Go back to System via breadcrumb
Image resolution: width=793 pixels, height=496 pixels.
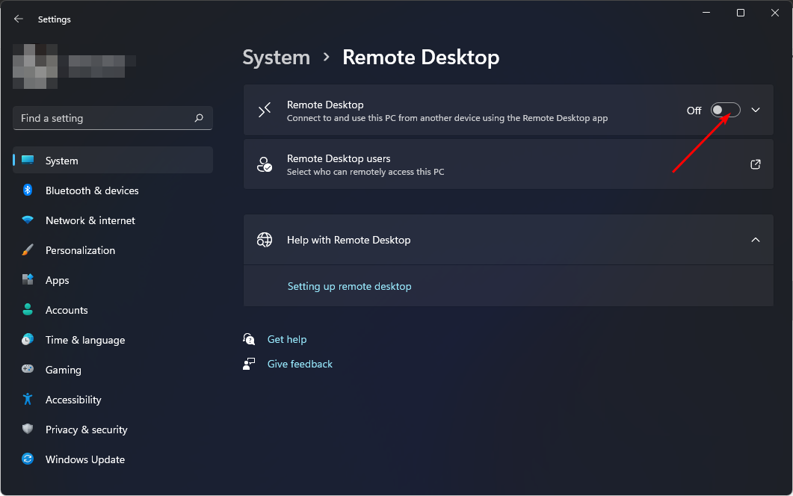(x=276, y=57)
